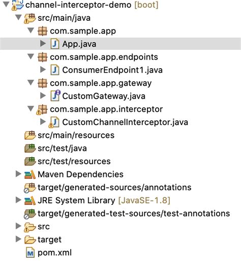Click the pom.xml Maven file icon
The width and height of the screenshot is (241, 270).
[x=31, y=252]
